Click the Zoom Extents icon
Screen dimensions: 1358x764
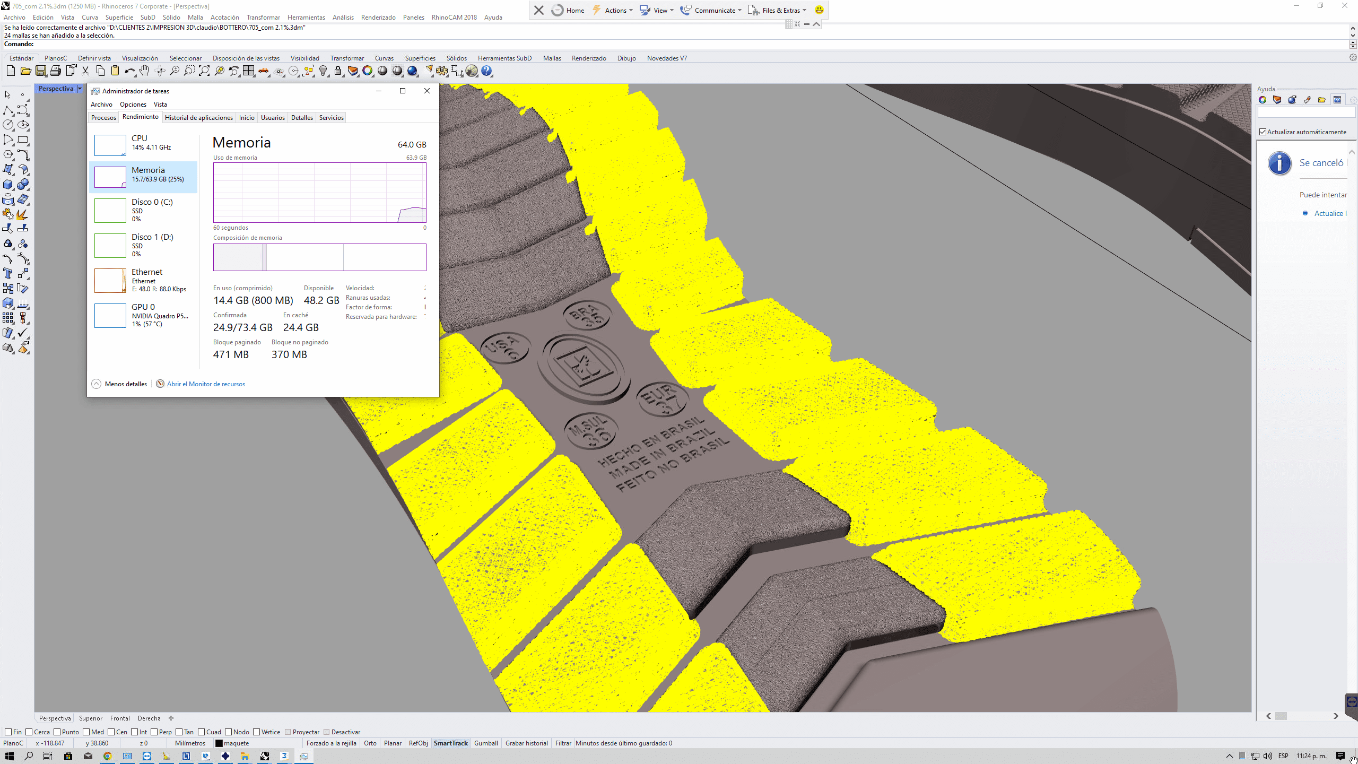tap(204, 71)
